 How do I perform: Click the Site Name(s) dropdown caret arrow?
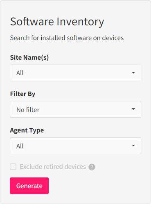133,73
